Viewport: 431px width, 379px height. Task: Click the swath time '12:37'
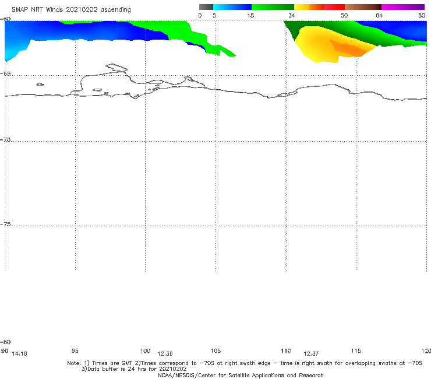[311, 354]
